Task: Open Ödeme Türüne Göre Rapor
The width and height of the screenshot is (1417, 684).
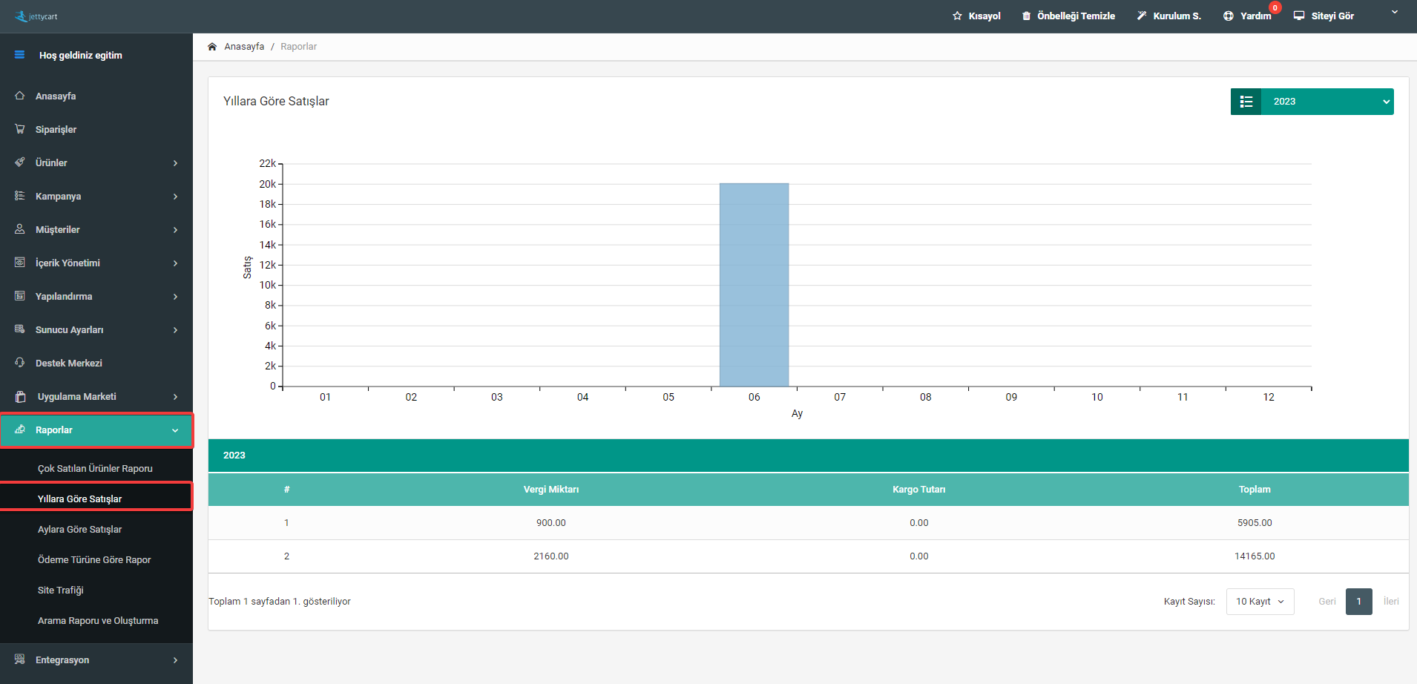Action: (94, 559)
